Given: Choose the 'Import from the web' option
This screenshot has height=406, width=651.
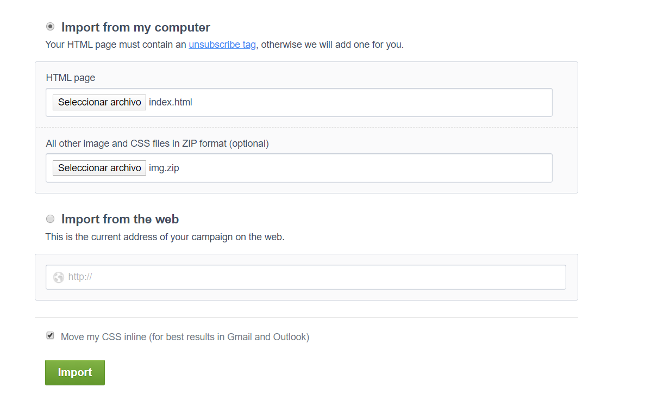Looking at the screenshot, I should point(50,218).
